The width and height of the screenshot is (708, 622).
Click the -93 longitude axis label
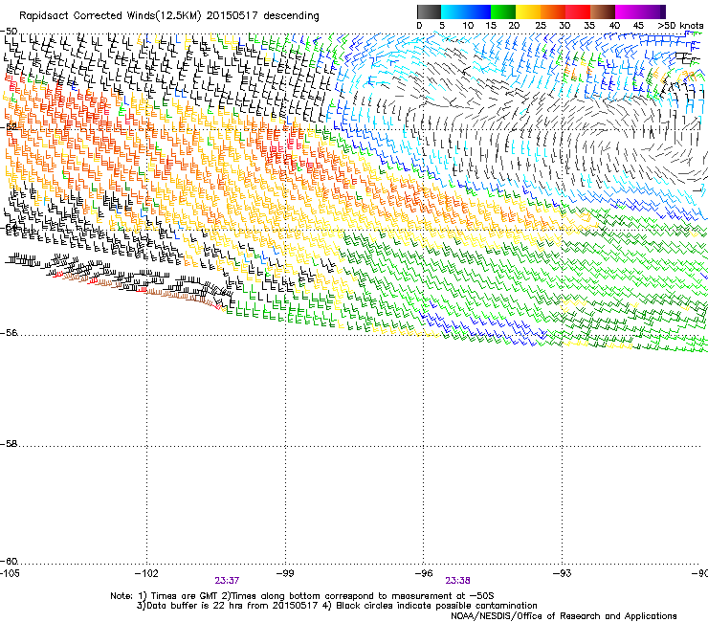coord(562,573)
